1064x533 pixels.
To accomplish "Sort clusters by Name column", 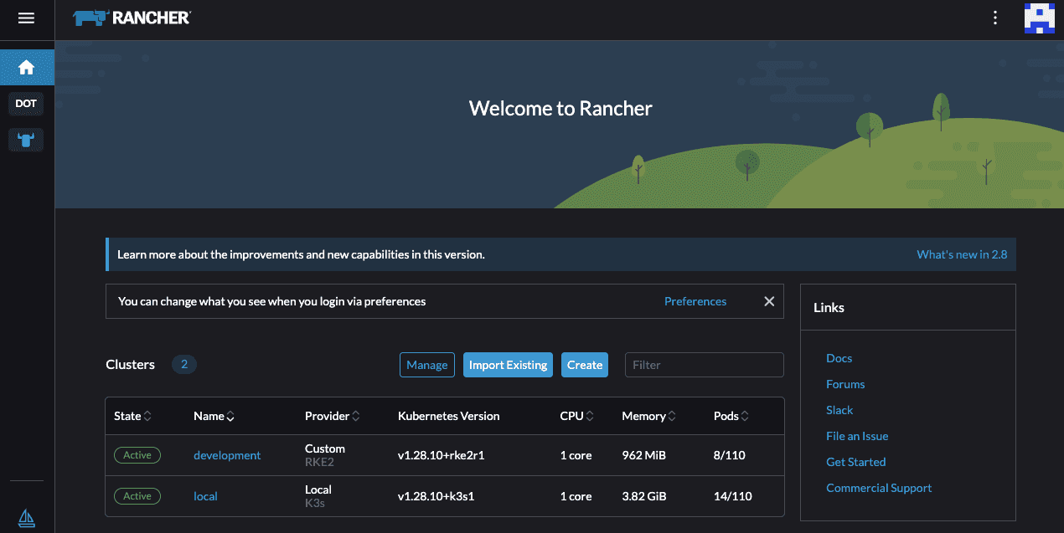I will tap(214, 416).
